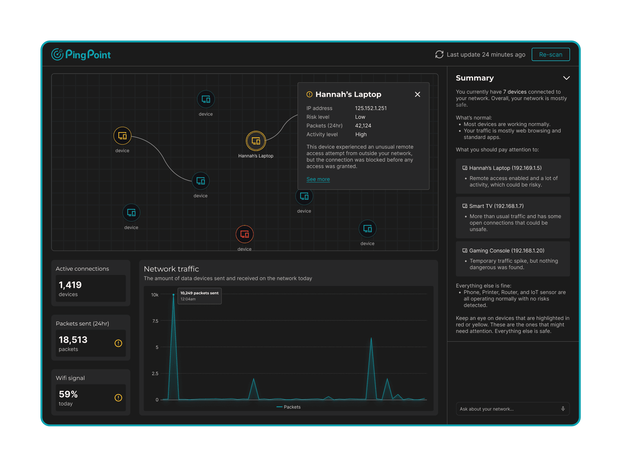This screenshot has width=621, height=467.
Task: Click the refresh sync icon
Action: [439, 54]
